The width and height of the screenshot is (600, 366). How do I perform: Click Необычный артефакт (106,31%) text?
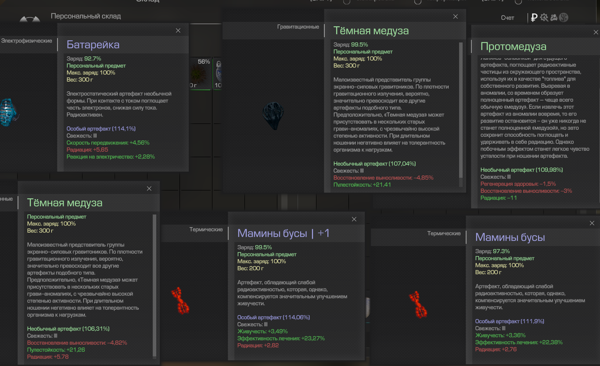(x=68, y=328)
